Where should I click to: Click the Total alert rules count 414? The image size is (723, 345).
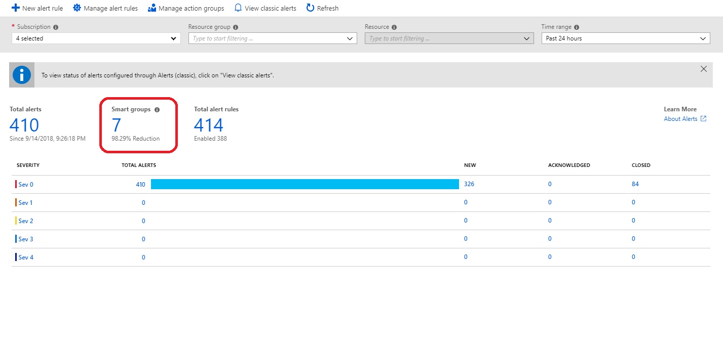pos(209,125)
